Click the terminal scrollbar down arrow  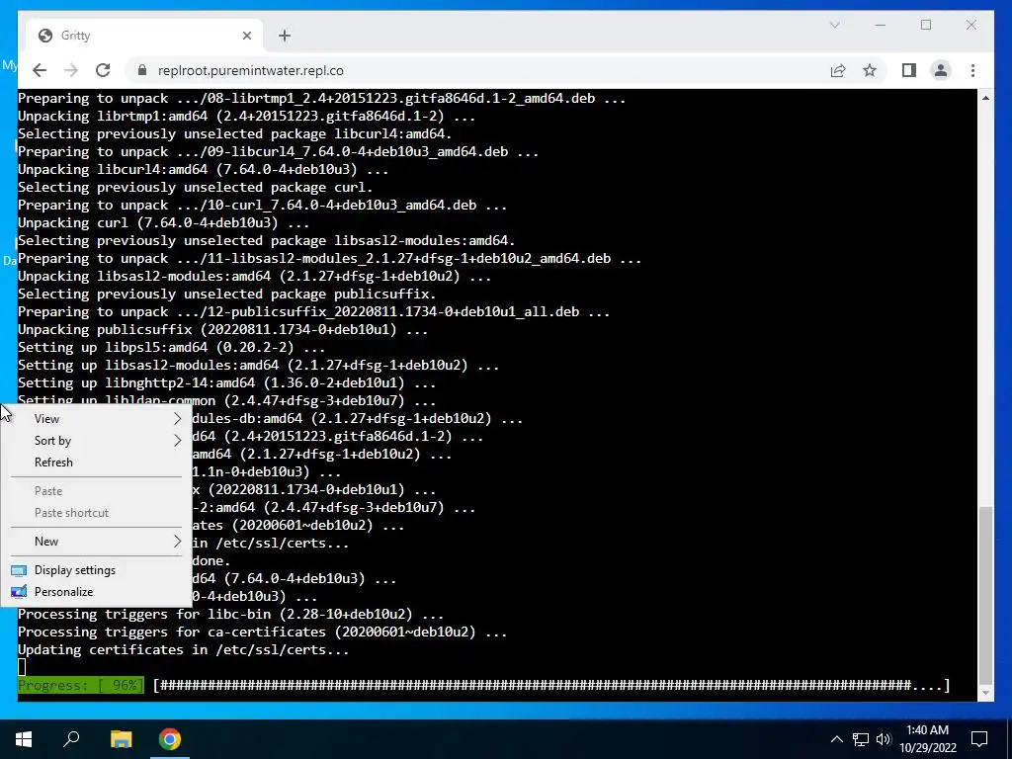point(985,693)
